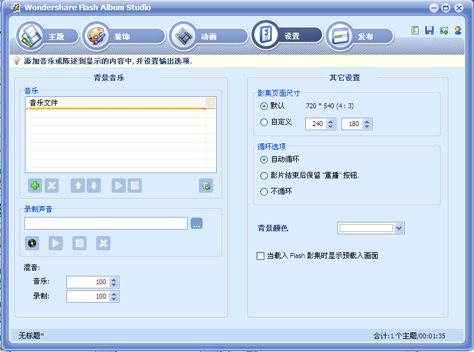Screen dimensions: 474x352
Task: Increase the custom width 240 value
Action: [x=331, y=122]
